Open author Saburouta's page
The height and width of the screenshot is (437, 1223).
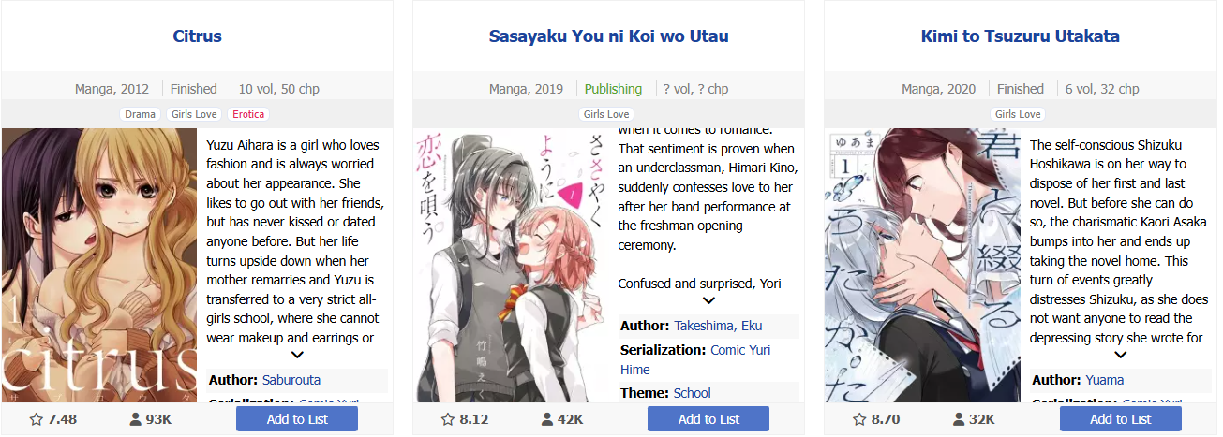pyautogui.click(x=291, y=380)
